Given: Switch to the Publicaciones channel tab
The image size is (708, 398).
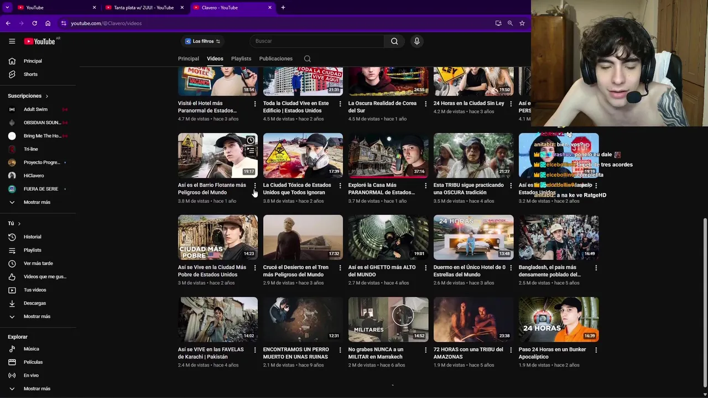Looking at the screenshot, I should pos(275,59).
